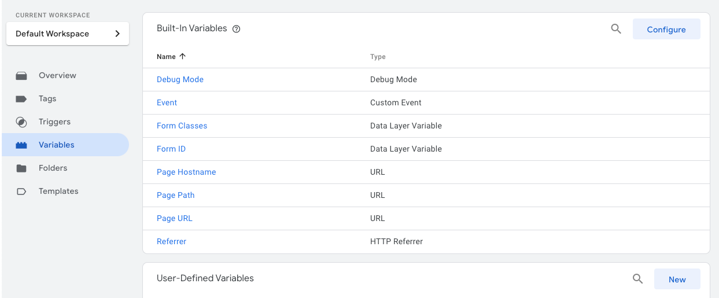719x298 pixels.
Task: Click the Configure button
Action: point(666,29)
